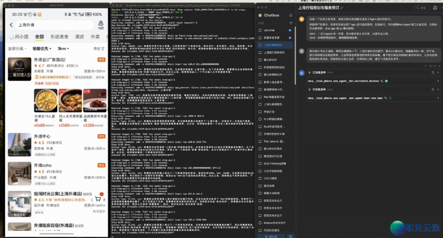443x238 pixels.
Task: Click the archive icon beside 对话 header
Action: click(x=291, y=23)
